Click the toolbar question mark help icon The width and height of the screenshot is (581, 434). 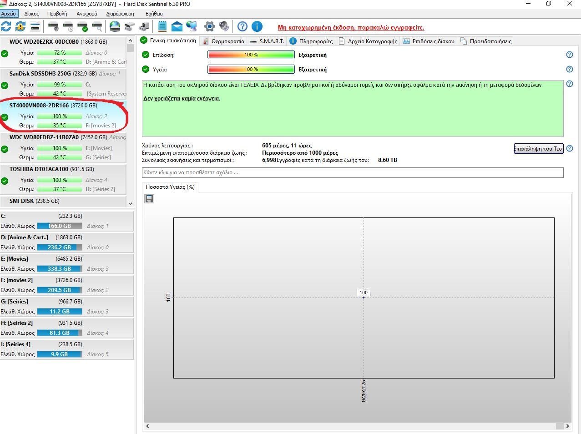pos(243,26)
